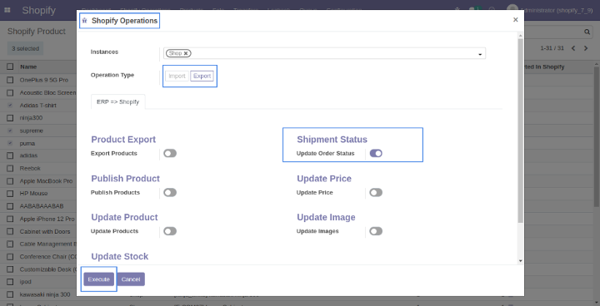Screen dimensions: 600x306
Task: Uncheck the Adidas T-shirt row checkbox
Action: (10, 105)
